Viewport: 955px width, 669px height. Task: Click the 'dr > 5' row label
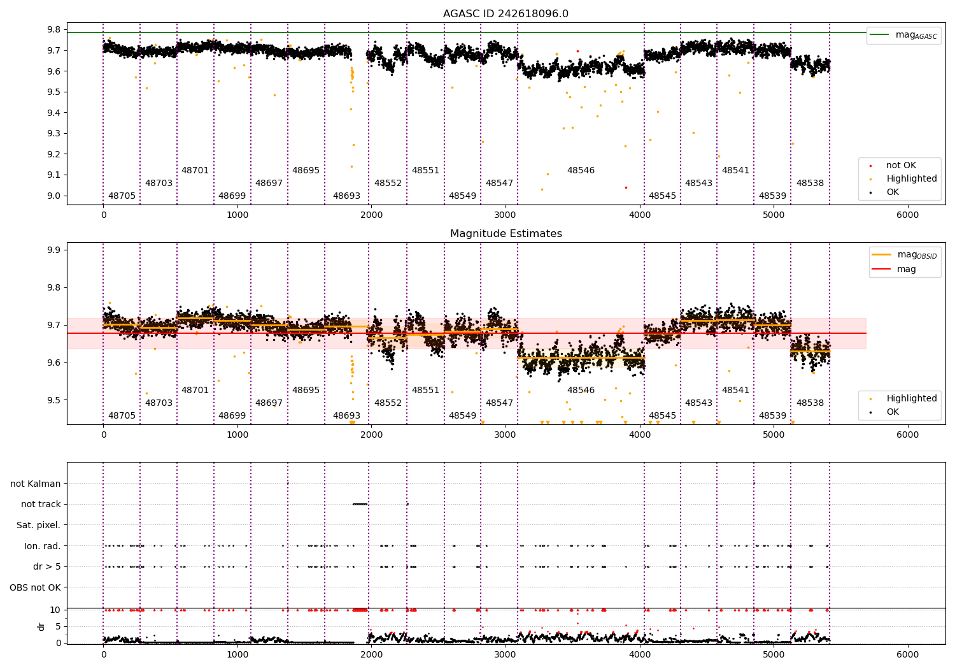tap(47, 566)
